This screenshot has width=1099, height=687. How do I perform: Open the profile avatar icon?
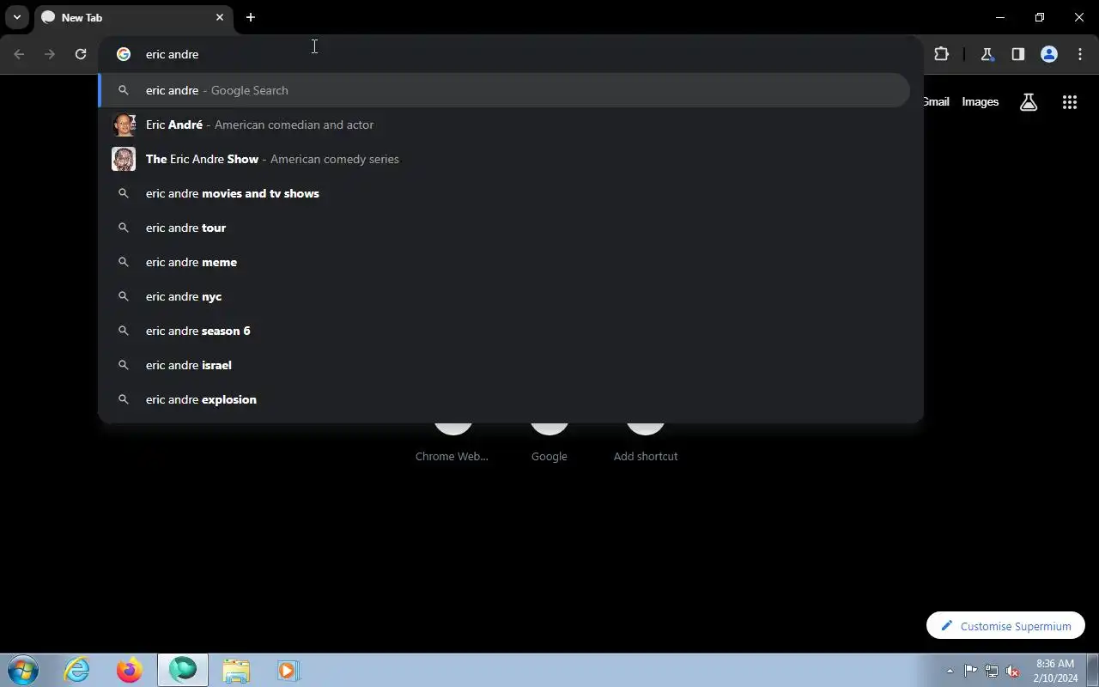point(1048,54)
